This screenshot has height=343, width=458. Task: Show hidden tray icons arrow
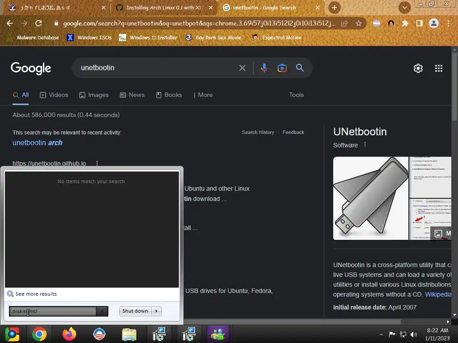click(x=381, y=335)
